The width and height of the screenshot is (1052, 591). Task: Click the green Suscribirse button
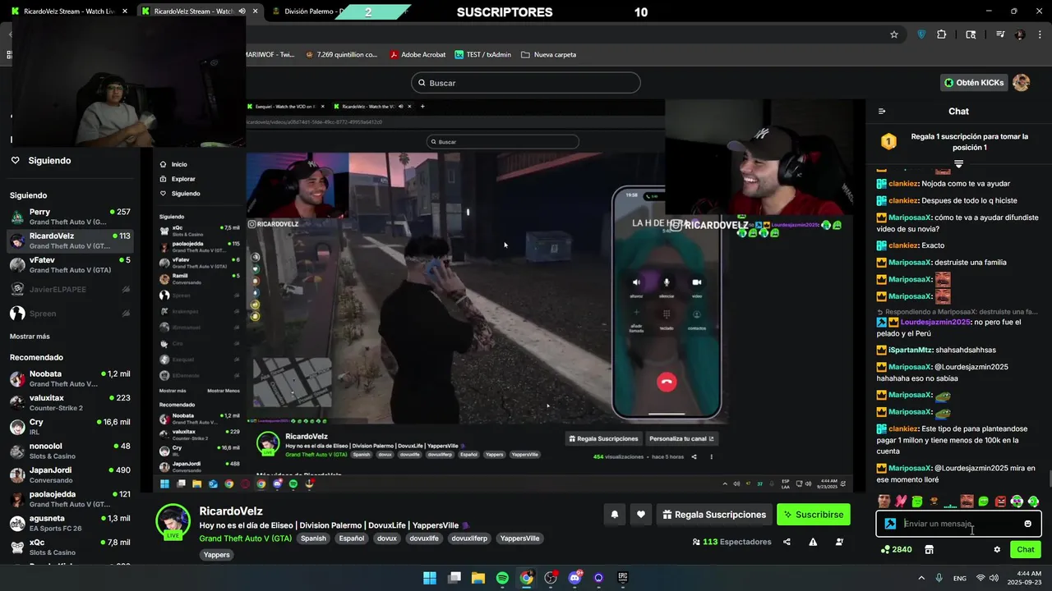pyautogui.click(x=814, y=515)
